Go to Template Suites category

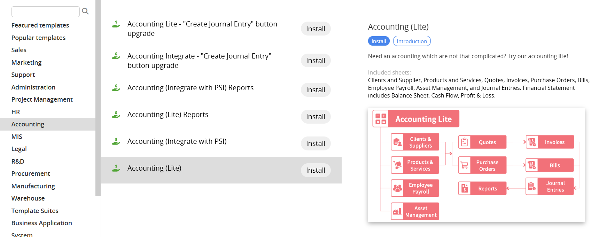pyautogui.click(x=35, y=211)
